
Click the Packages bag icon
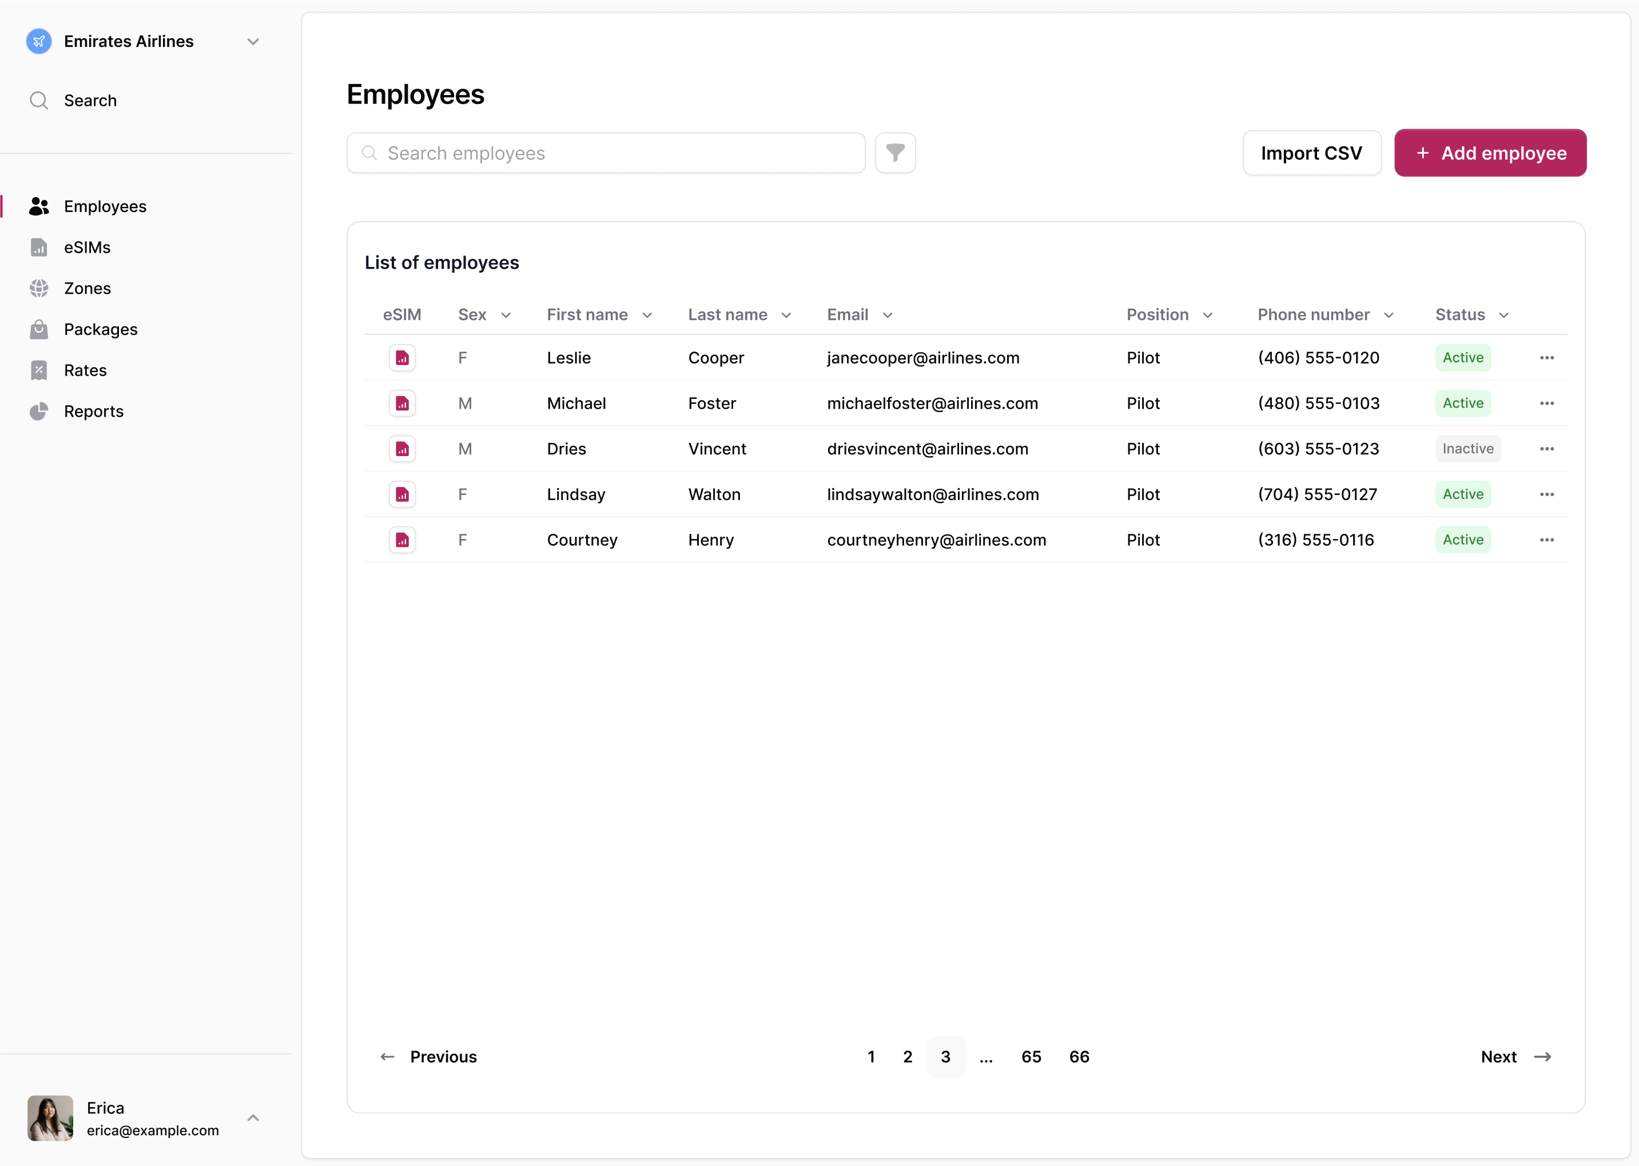click(39, 330)
